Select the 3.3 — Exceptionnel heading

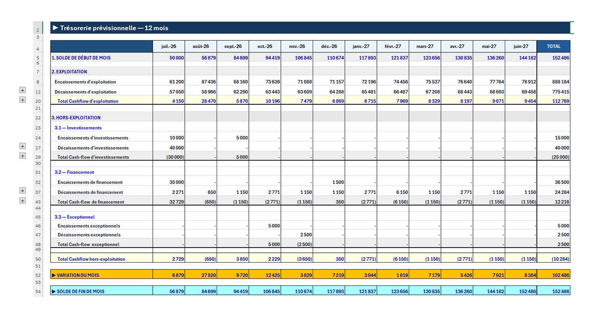click(x=75, y=217)
